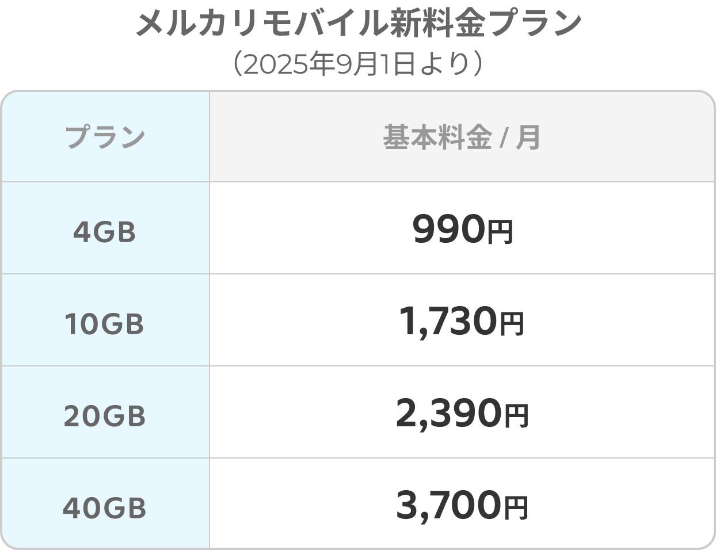Image resolution: width=716 pixels, height=550 pixels.
Task: Click the 3,700円 price
Action: (x=462, y=505)
